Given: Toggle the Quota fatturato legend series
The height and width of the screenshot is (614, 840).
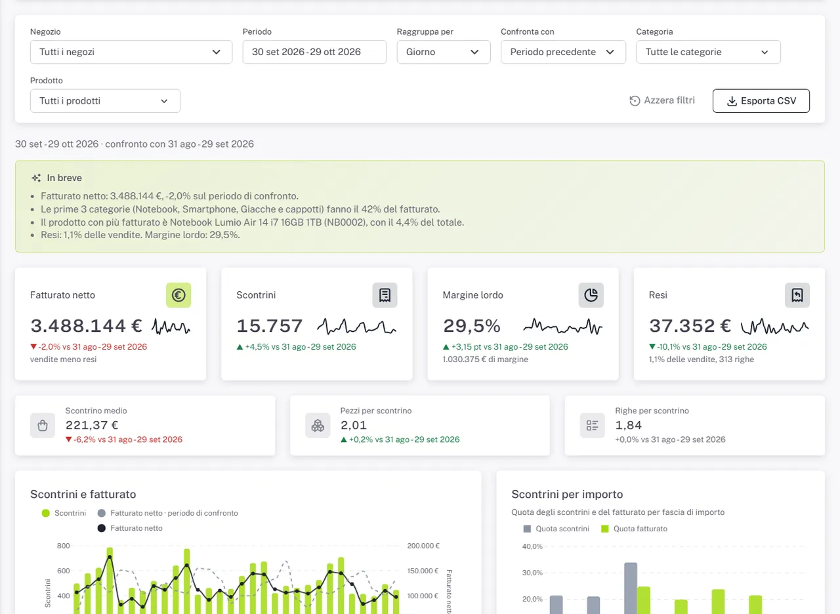Looking at the screenshot, I should [x=634, y=529].
